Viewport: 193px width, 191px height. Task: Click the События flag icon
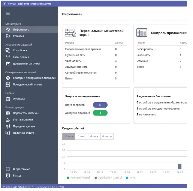click(x=8, y=36)
